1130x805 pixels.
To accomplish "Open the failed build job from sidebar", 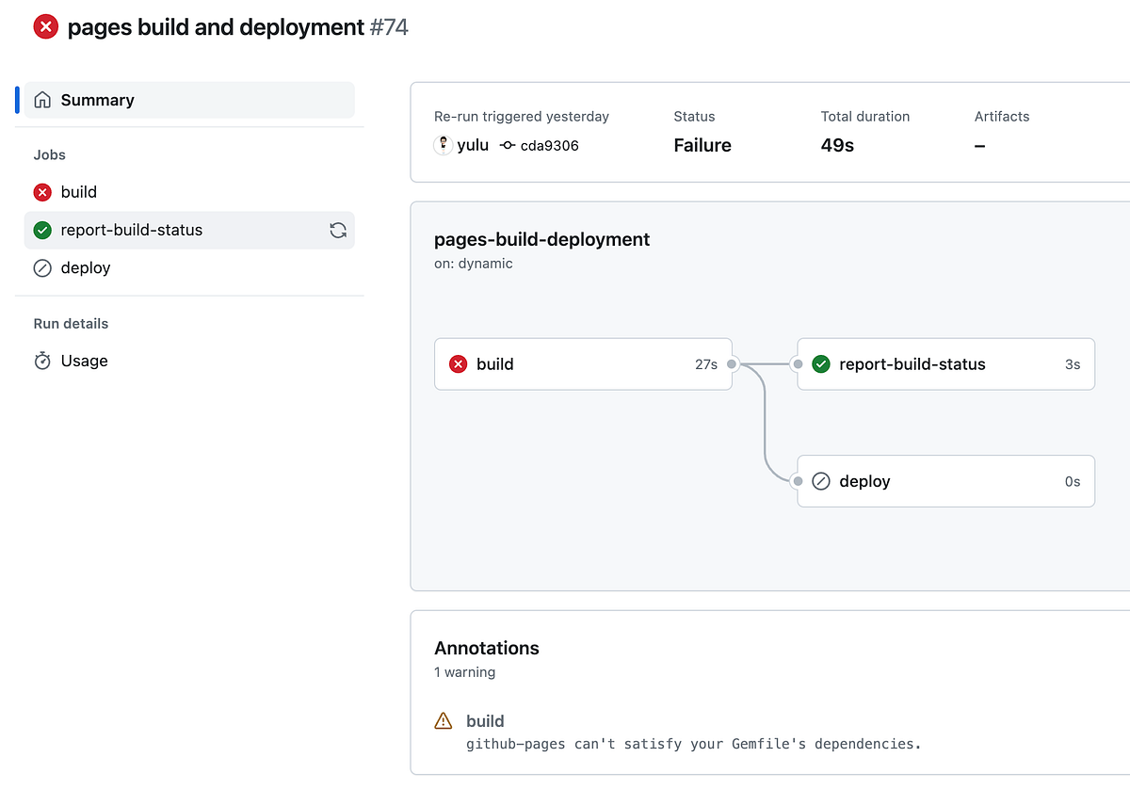I will (79, 192).
